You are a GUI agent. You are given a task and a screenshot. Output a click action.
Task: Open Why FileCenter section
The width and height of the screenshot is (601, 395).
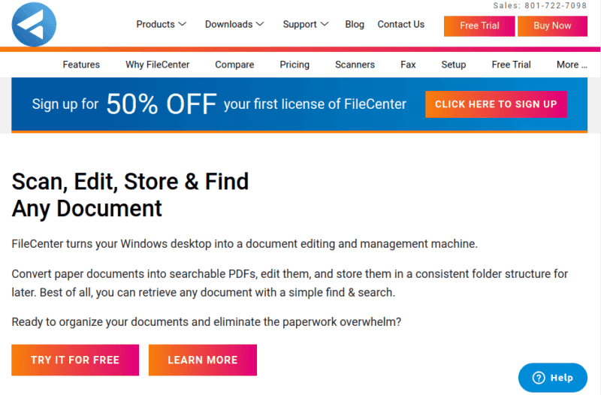click(x=156, y=65)
